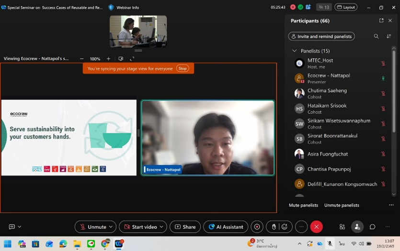Open the Layout menu
This screenshot has height=251, width=400.
pyautogui.click(x=346, y=7)
